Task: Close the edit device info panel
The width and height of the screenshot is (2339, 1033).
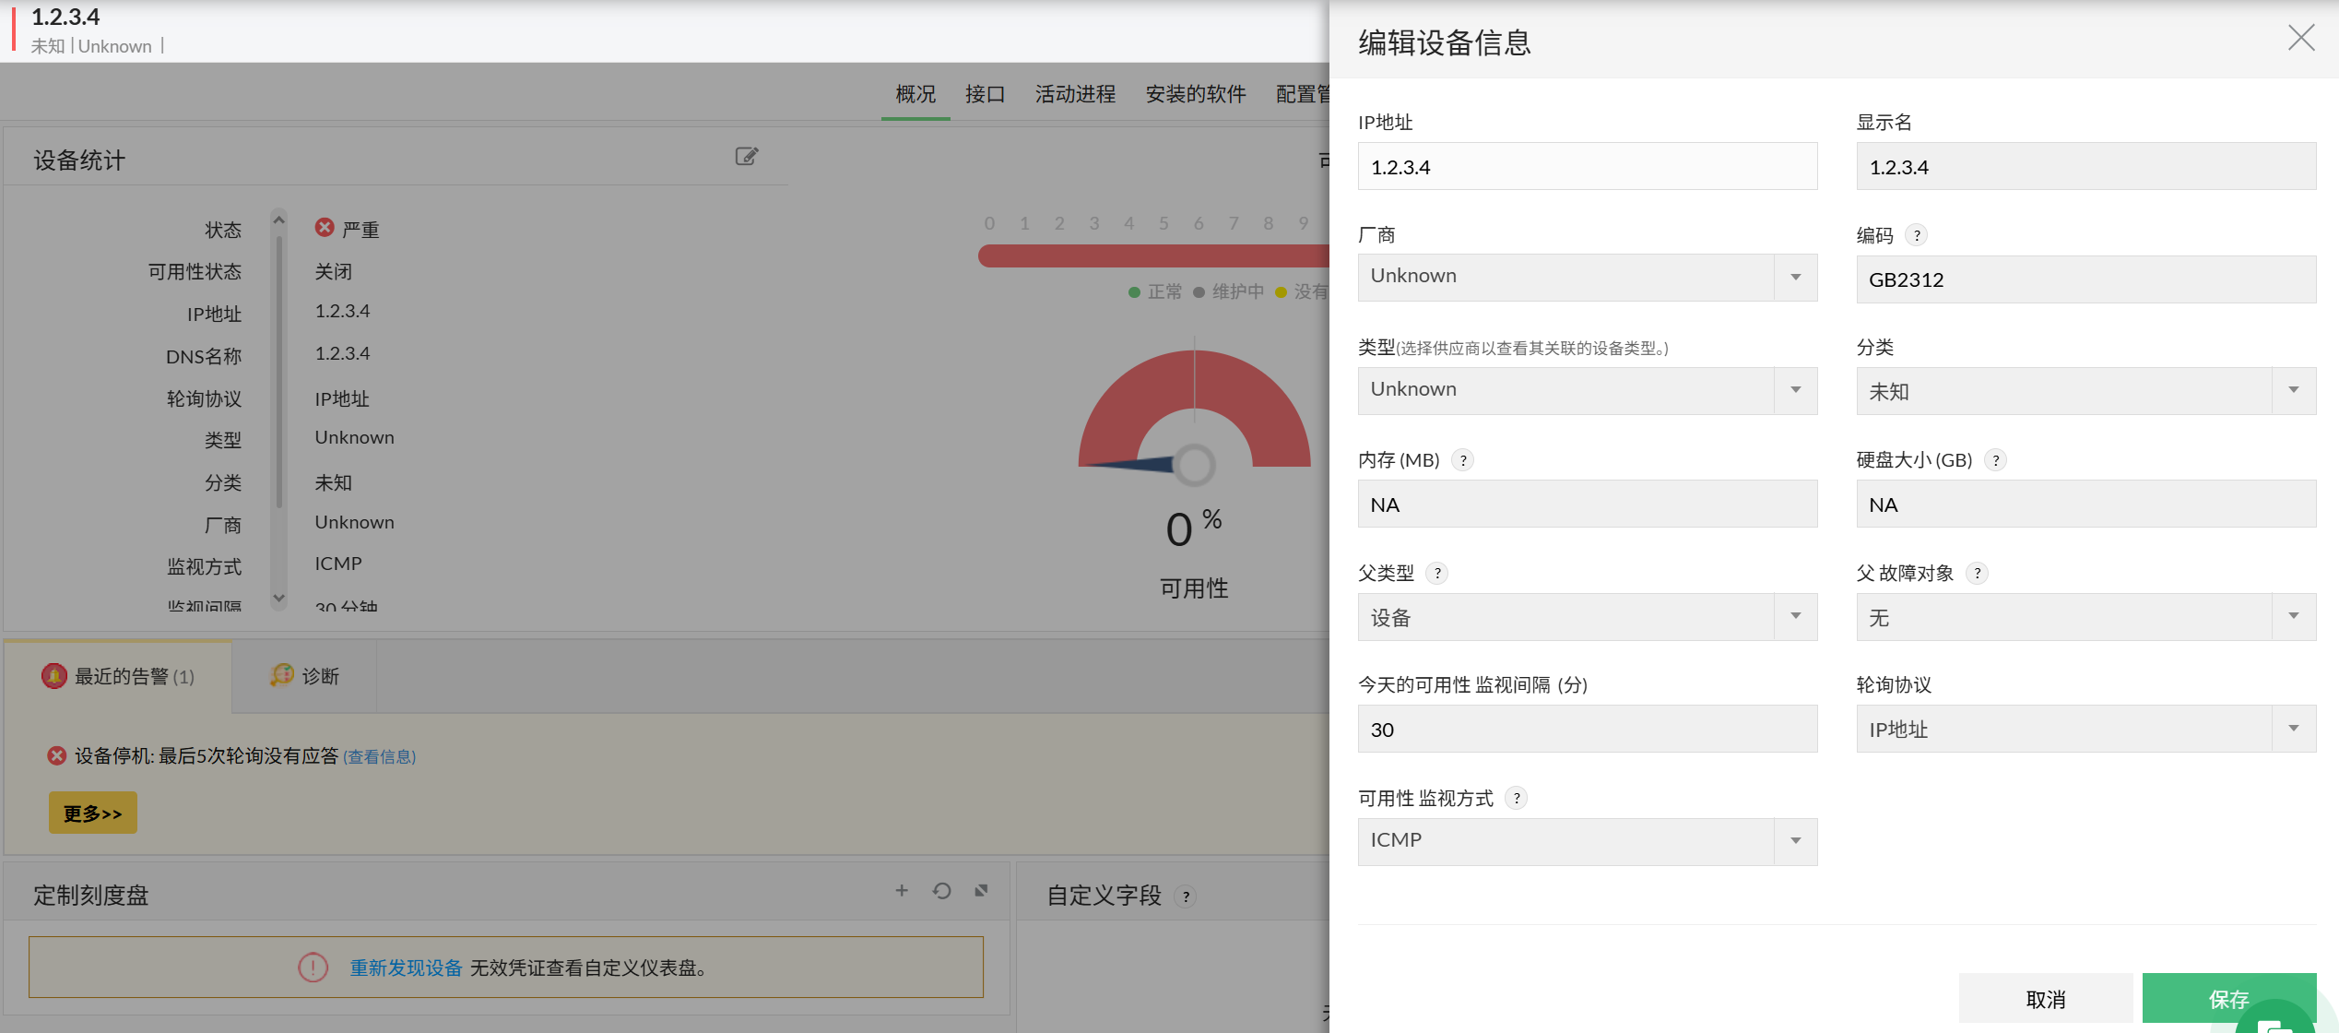Action: click(x=2301, y=38)
